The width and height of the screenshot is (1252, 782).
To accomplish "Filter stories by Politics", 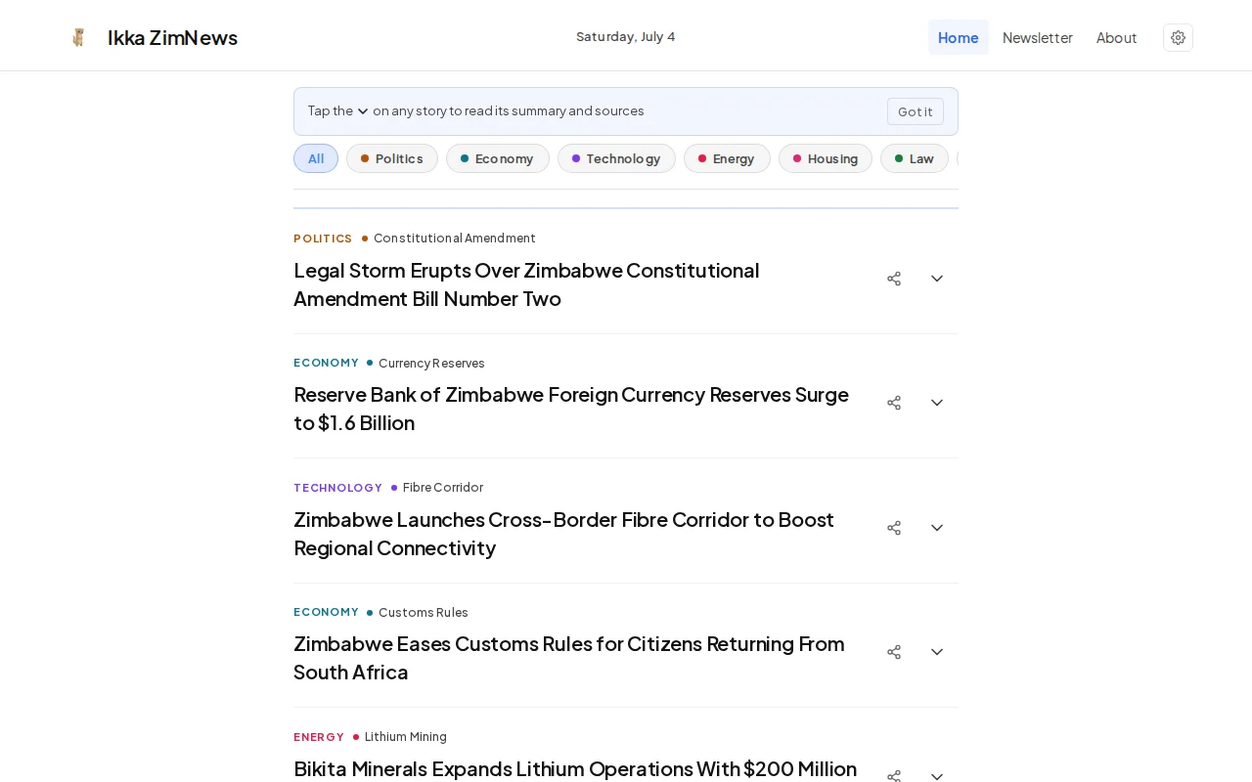I will 392,158.
